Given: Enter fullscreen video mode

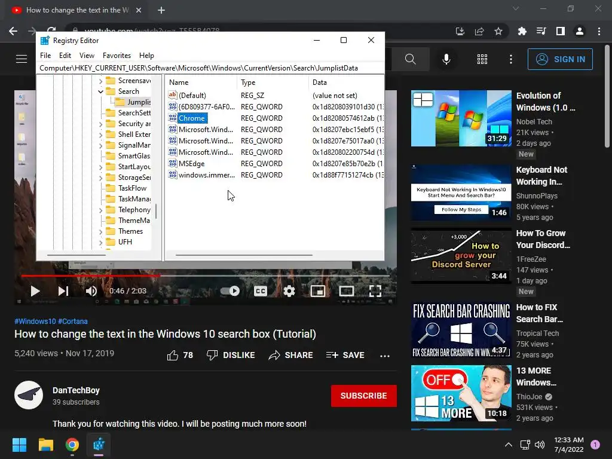Looking at the screenshot, I should (375, 291).
